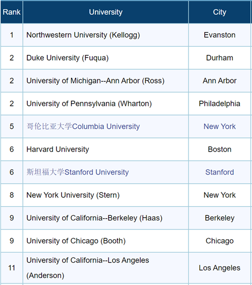Click the University of Chicago (Booth) cell
The height and width of the screenshot is (285, 252).
pyautogui.click(x=106, y=241)
